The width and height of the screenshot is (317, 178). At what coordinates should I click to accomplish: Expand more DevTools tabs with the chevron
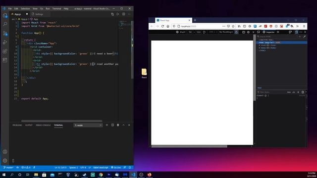278,32
